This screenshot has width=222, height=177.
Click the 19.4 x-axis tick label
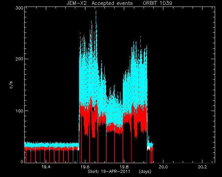coord(46,167)
